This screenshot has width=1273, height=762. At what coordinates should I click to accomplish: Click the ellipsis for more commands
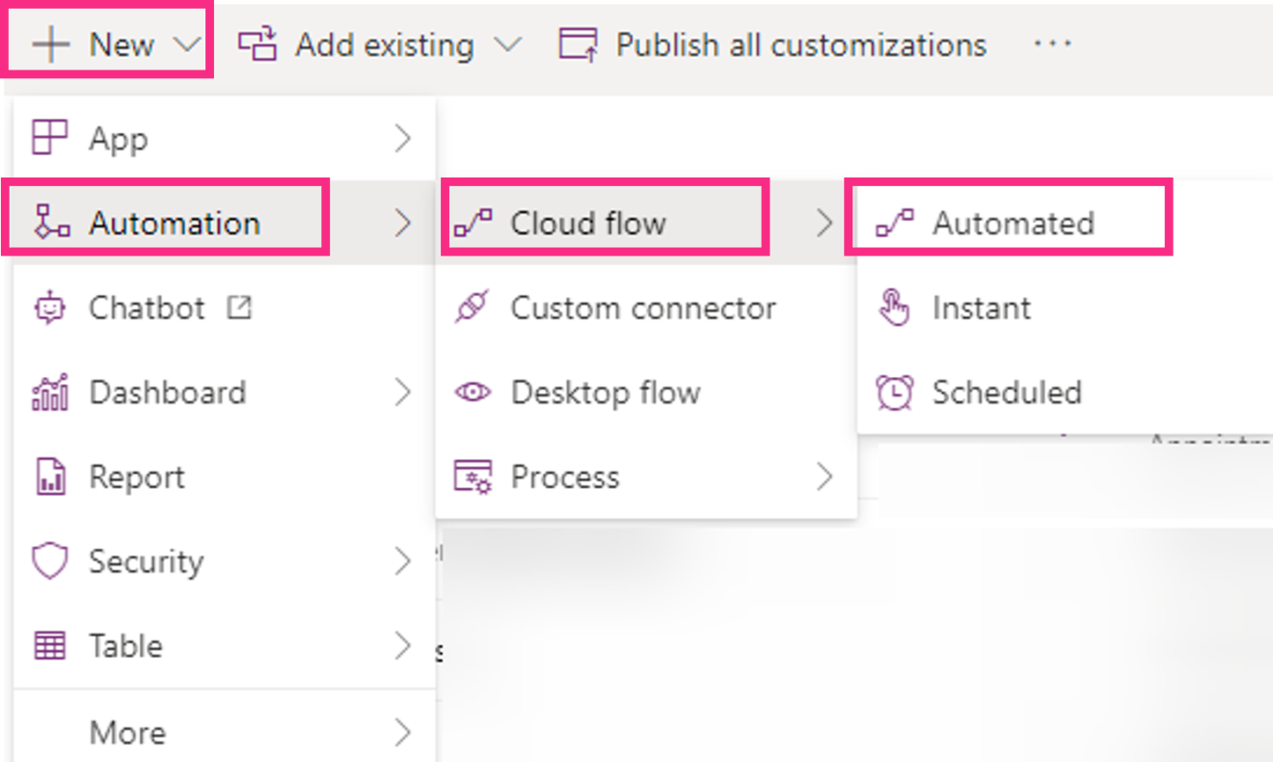(1053, 42)
